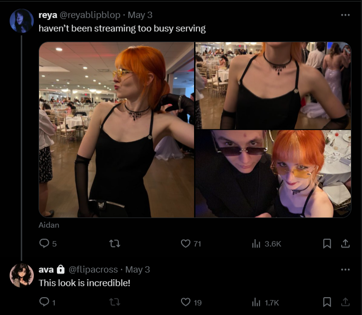Bookmark reya's tweet
Viewport: 362px width, 315px height.
click(x=327, y=243)
